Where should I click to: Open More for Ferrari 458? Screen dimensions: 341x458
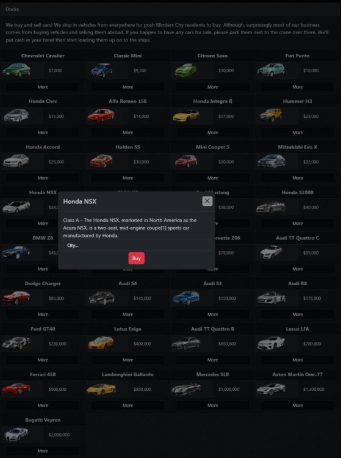tap(43, 405)
